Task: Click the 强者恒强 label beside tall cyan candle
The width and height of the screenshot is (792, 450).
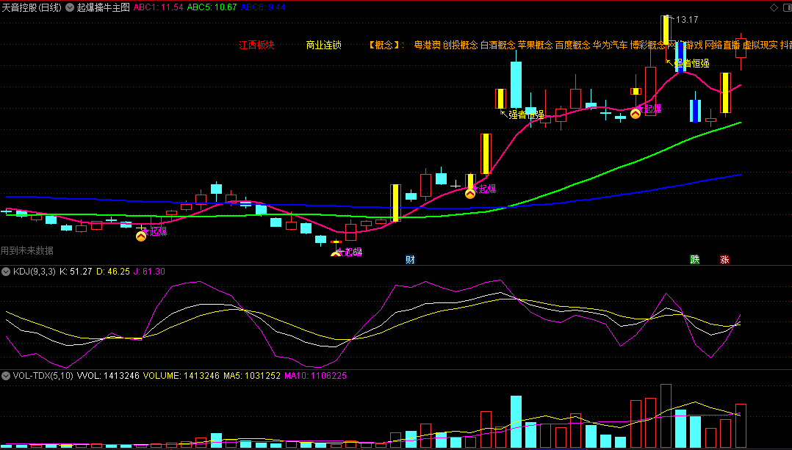Action: pyautogui.click(x=526, y=115)
